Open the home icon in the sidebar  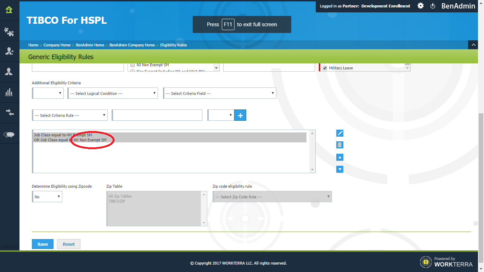pos(9,10)
